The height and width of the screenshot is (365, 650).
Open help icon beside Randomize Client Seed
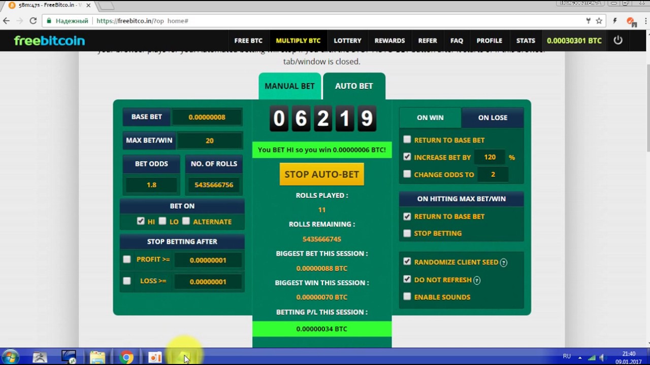(504, 263)
